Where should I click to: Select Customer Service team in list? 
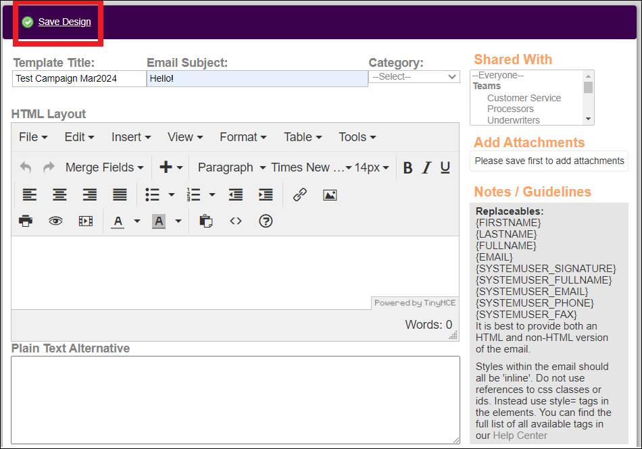point(524,98)
